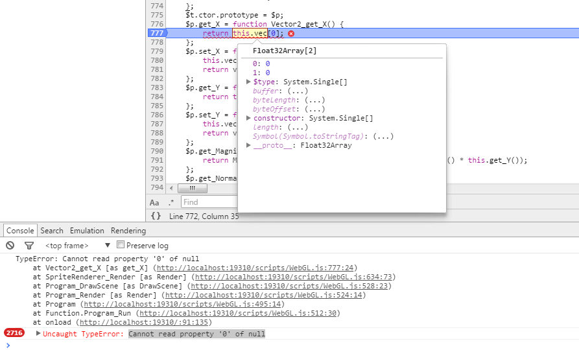Image resolution: width=579 pixels, height=350 pixels.
Task: Evaluate lazy length property (...) value
Action: pyautogui.click(x=298, y=127)
